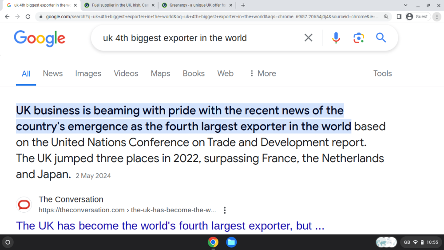Open the status tray showing 10:55
Image resolution: width=444 pixels, height=250 pixels.
tap(421, 242)
